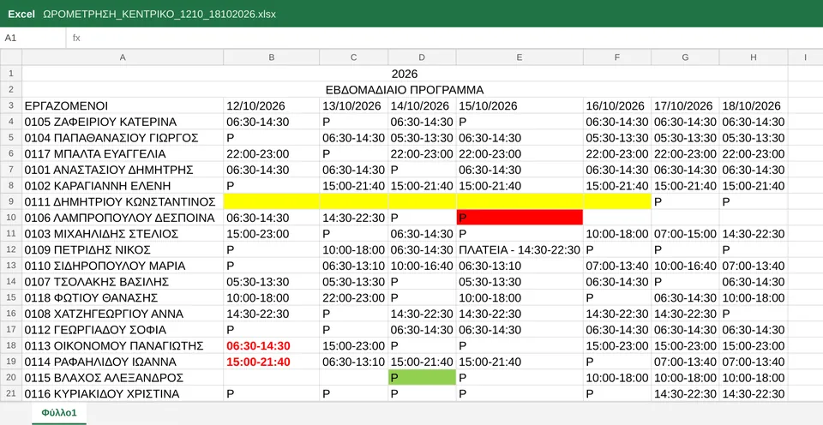The height and width of the screenshot is (425, 823).
Task: Select column G header
Action: pyautogui.click(x=686, y=57)
